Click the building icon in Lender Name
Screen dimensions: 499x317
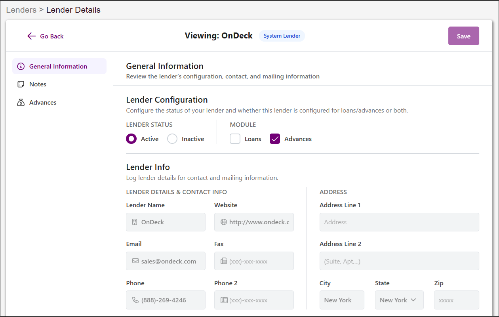[x=135, y=222]
